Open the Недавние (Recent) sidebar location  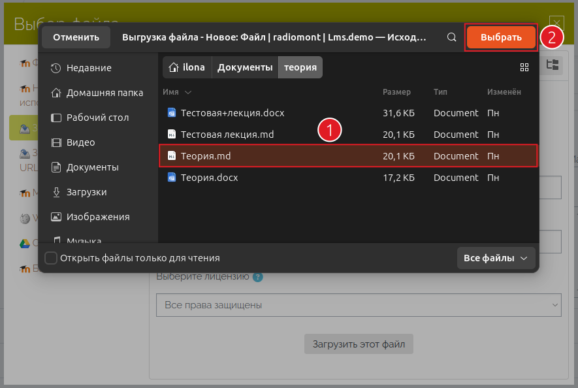[x=88, y=68]
